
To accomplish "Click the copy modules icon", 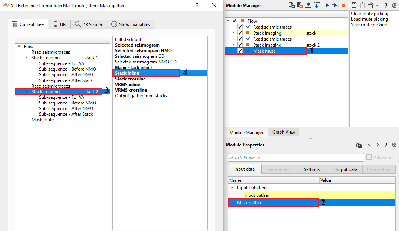I will click(354, 5).
